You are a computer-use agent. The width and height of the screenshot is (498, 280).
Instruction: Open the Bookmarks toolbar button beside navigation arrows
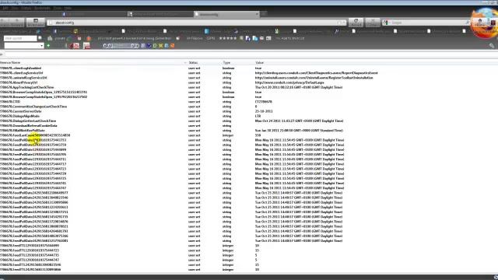(x=36, y=23)
